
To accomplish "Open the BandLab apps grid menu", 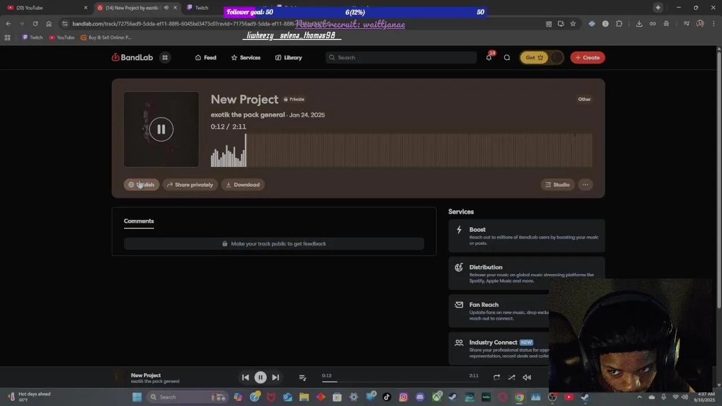I will (165, 58).
